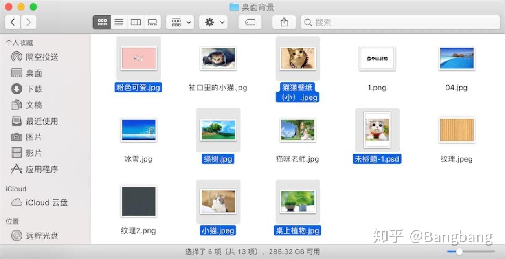The image size is (505, 259).
Task: Open the Share menu icon
Action: [284, 22]
